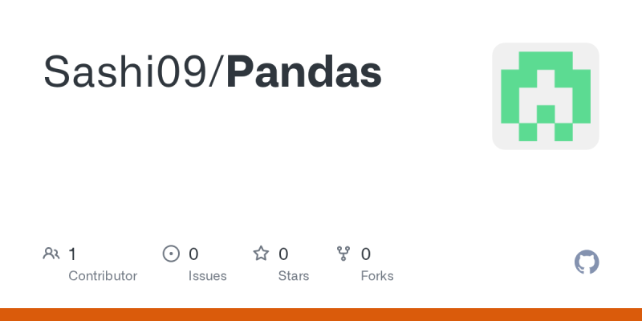Click the forks count 0
The height and width of the screenshot is (321, 642).
(x=366, y=254)
